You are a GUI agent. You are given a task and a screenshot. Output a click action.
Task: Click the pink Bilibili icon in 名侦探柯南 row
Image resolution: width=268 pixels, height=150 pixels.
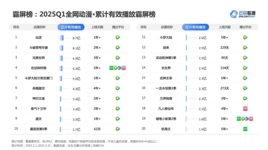[124, 68]
